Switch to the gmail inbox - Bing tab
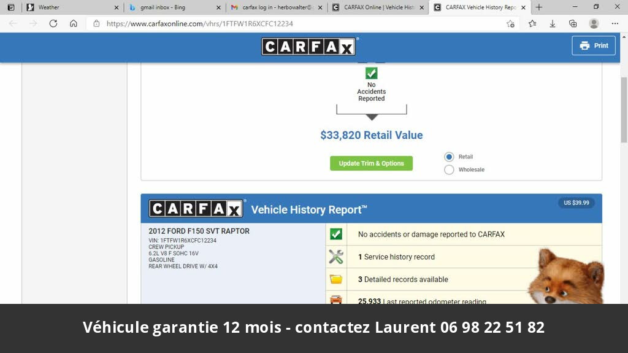This screenshot has width=628, height=353. click(x=174, y=7)
